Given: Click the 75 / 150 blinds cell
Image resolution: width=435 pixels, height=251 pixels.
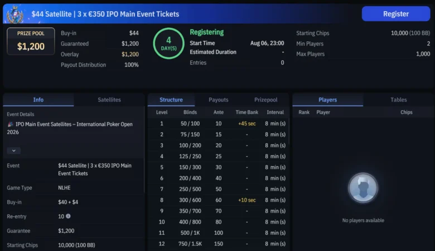Looking at the screenshot, I should [190, 134].
